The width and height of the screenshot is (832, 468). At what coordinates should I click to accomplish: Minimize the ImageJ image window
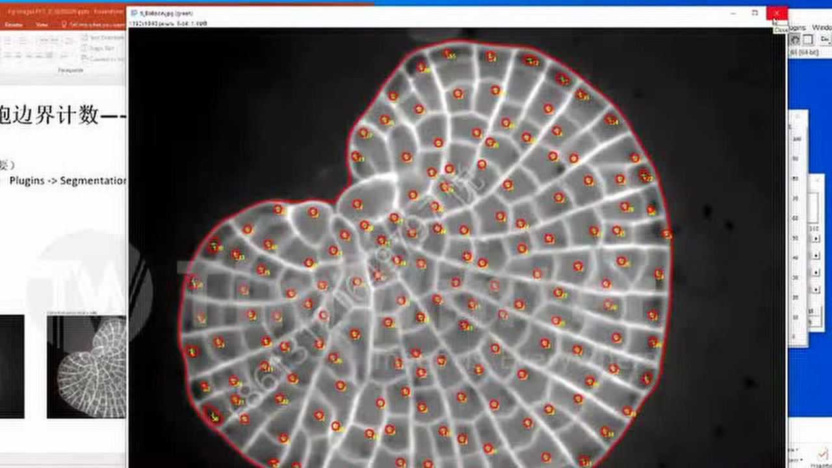(733, 13)
